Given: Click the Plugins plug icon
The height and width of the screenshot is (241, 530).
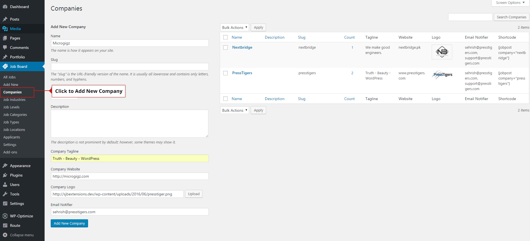Looking at the screenshot, I should pos(5,175).
